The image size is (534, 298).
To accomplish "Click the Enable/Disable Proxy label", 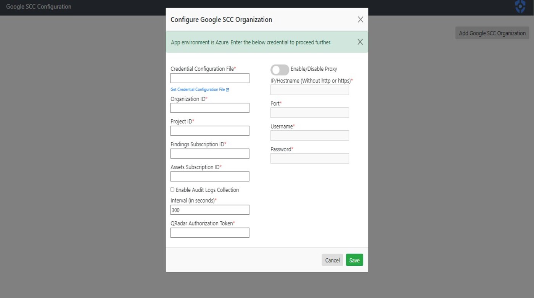I will pos(314,69).
